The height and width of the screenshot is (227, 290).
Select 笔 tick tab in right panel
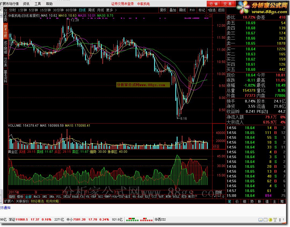[x=229, y=201]
